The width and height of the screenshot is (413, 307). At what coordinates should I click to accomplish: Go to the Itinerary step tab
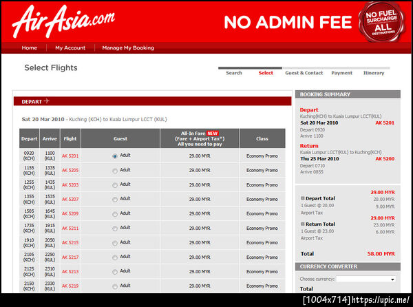(x=374, y=73)
